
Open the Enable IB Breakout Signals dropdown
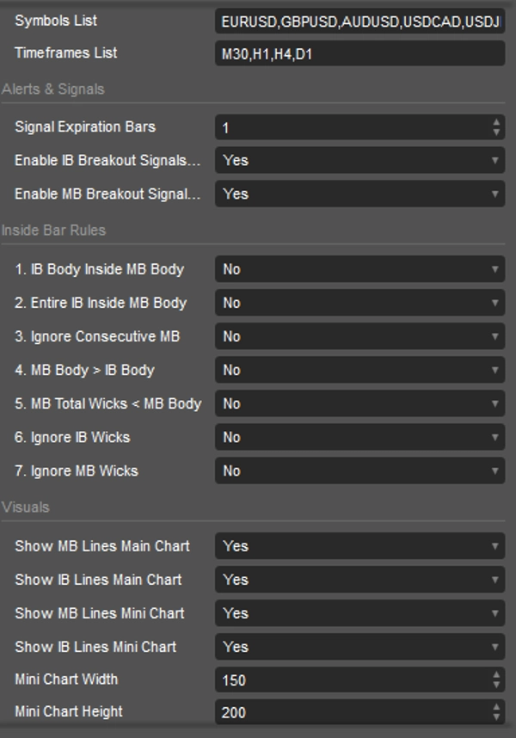pyautogui.click(x=361, y=161)
